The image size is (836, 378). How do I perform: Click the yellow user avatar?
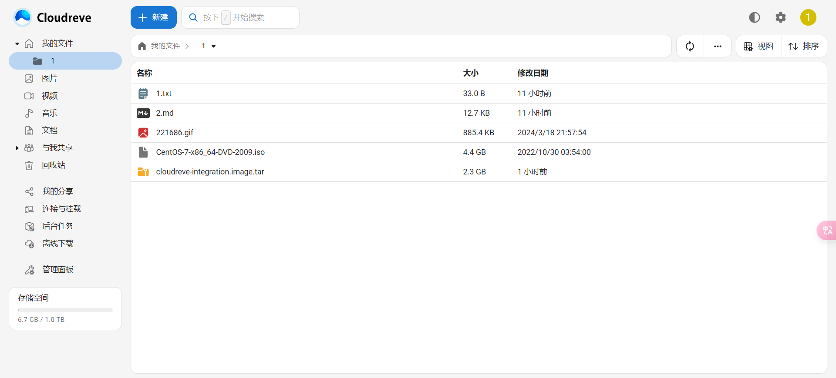coord(808,17)
